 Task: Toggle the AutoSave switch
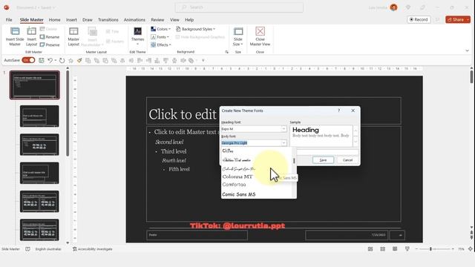[x=28, y=60]
